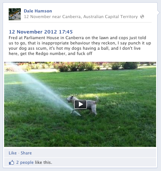Open Dale Hamson's profile picture thumbnail
Screen dimensions: 161x171
[x=15, y=14]
